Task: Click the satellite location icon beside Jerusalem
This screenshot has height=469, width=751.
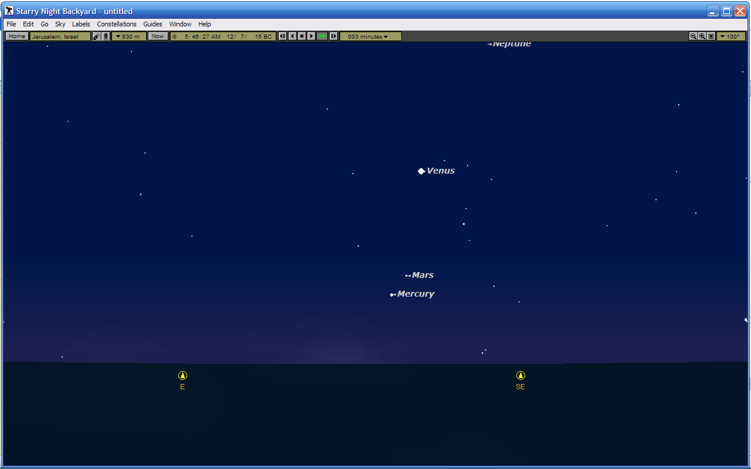Action: [97, 36]
